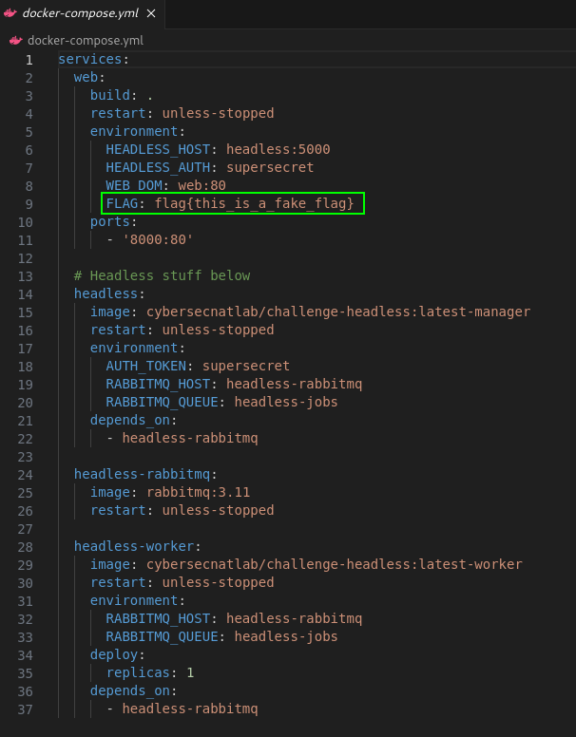Screen dimensions: 576x737
Task: Click line number 9 in the gutter
Action: click(29, 204)
